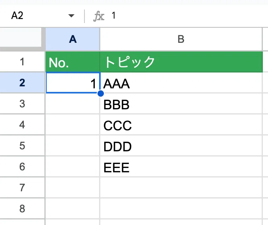Select empty cell A6 beside EEE
Screen dimensions: 268x225
pos(73,167)
